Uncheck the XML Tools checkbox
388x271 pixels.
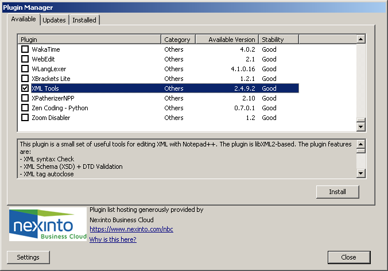(25, 88)
